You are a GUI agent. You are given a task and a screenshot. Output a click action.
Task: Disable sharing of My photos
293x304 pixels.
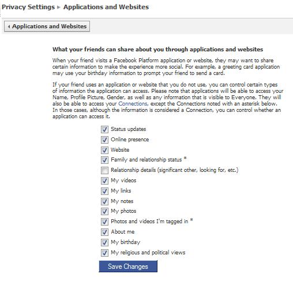click(x=104, y=211)
